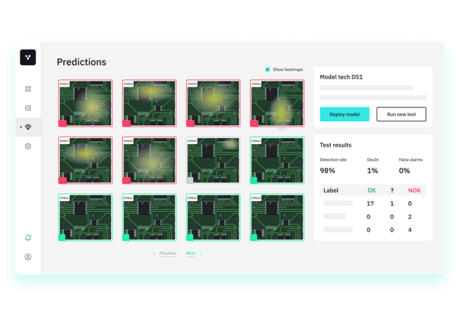
Task: Click the app logo in the sidebar
Action: (28, 57)
